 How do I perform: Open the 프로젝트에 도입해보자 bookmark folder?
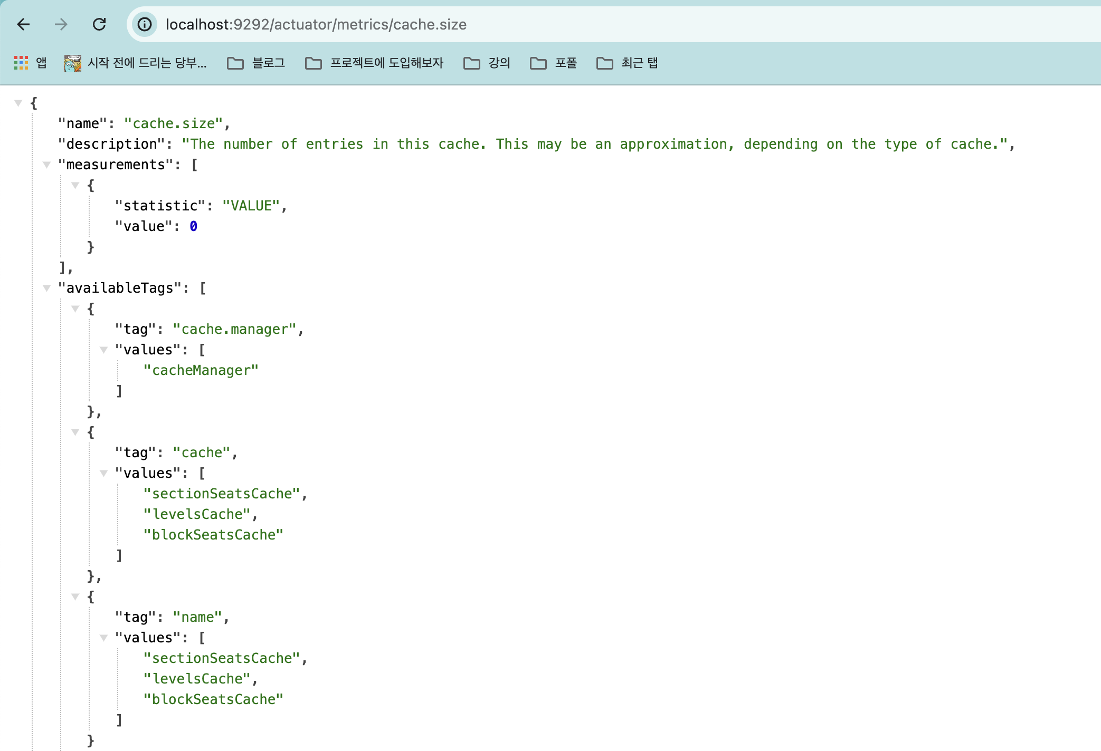[374, 63]
